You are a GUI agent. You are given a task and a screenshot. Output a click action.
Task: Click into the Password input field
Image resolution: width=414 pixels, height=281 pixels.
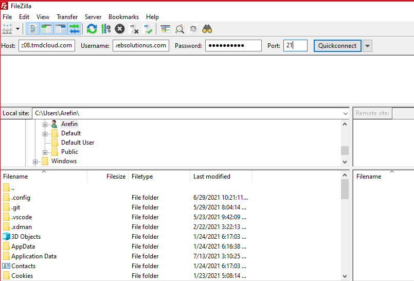[233, 46]
